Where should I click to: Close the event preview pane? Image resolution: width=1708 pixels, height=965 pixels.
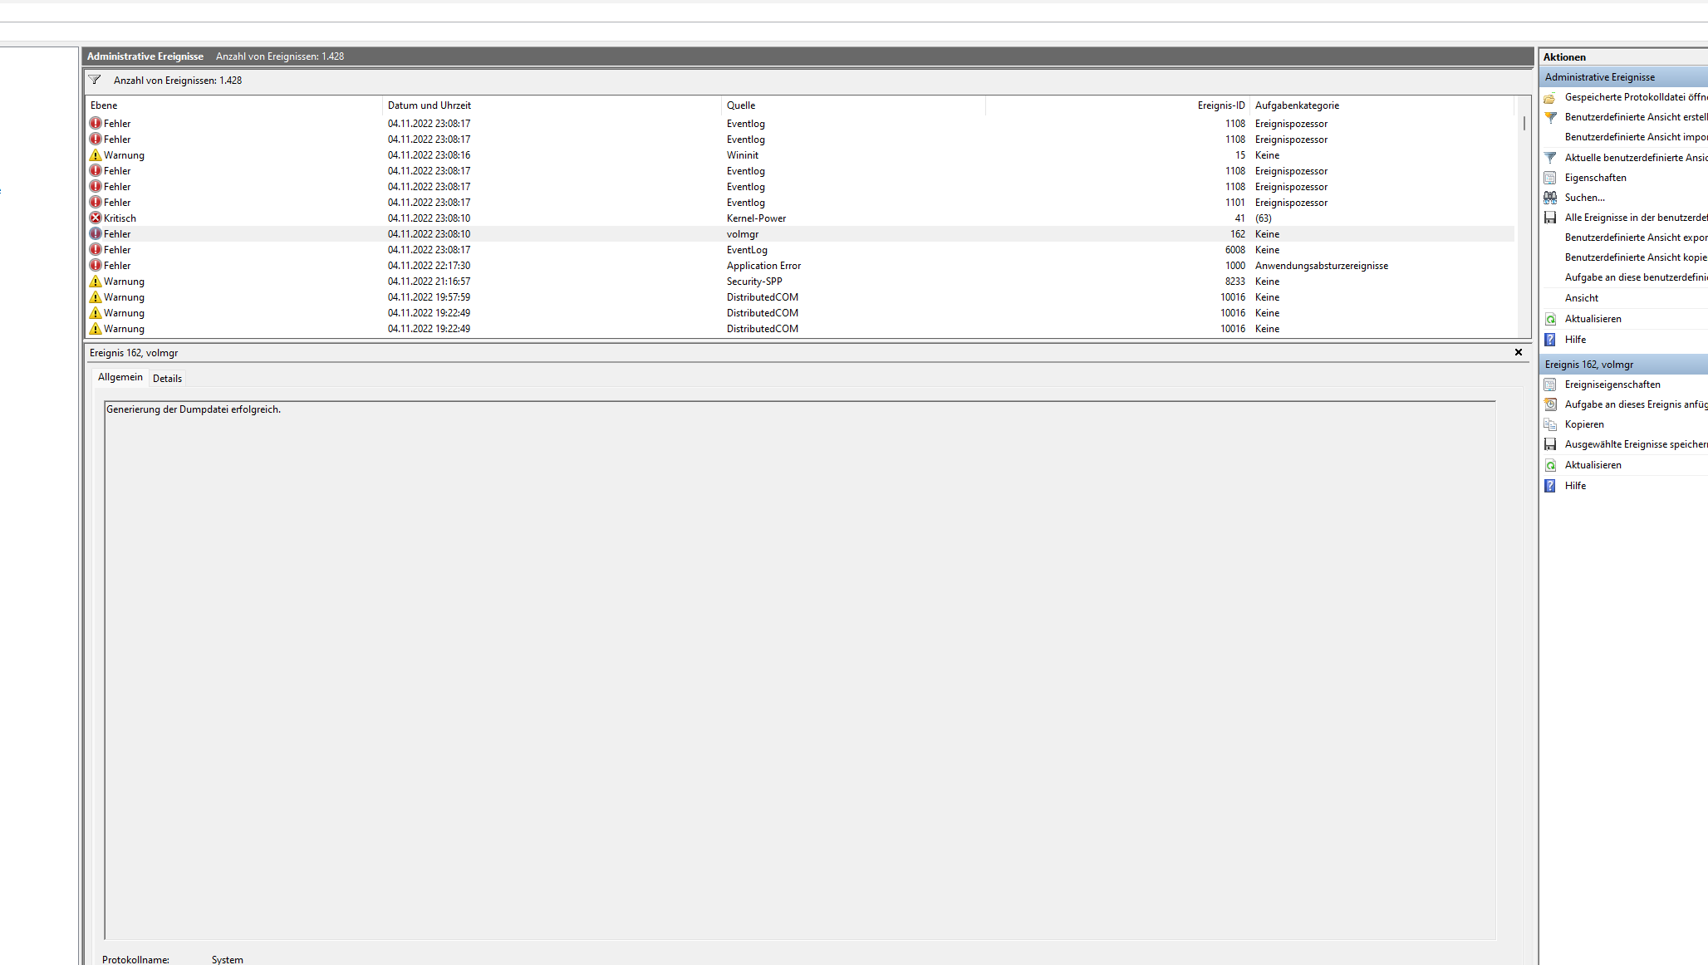[x=1519, y=352]
